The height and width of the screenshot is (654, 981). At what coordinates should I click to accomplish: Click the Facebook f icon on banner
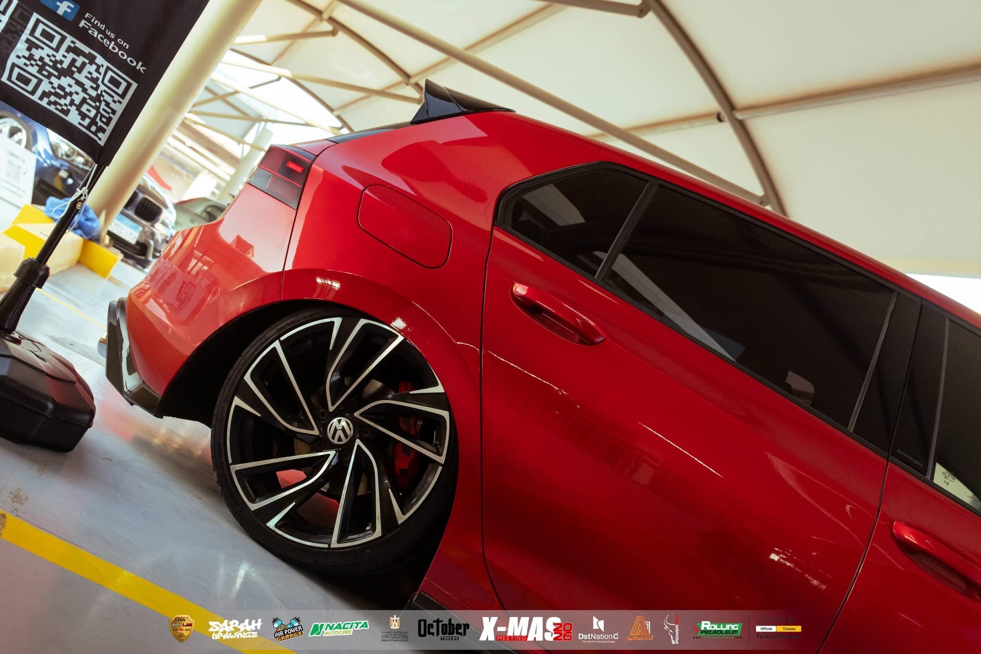[64, 10]
